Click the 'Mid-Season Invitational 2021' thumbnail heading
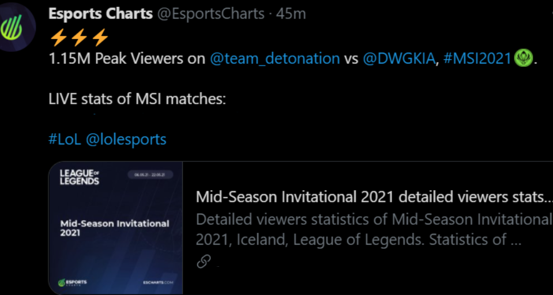 (115, 228)
